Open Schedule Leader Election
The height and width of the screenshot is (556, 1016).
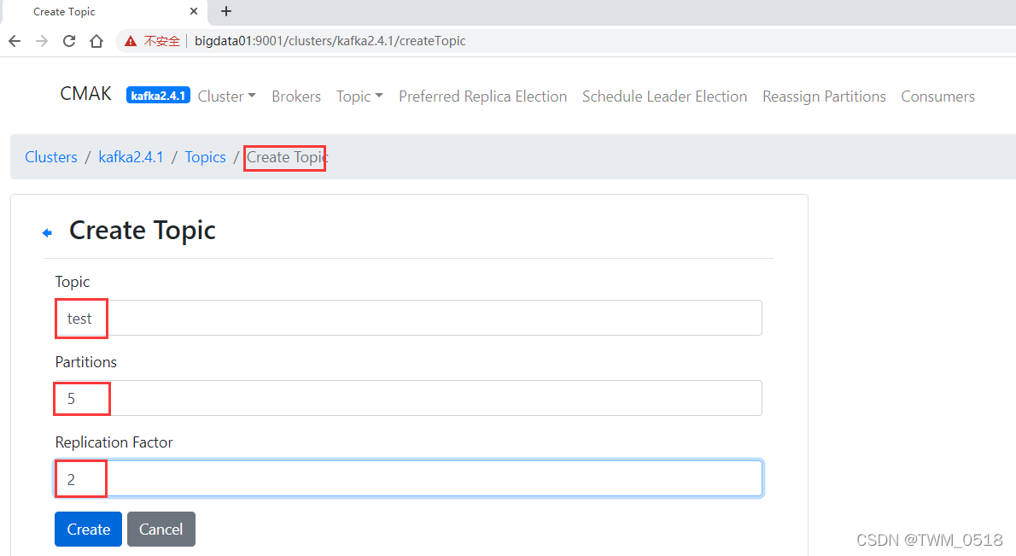(664, 96)
